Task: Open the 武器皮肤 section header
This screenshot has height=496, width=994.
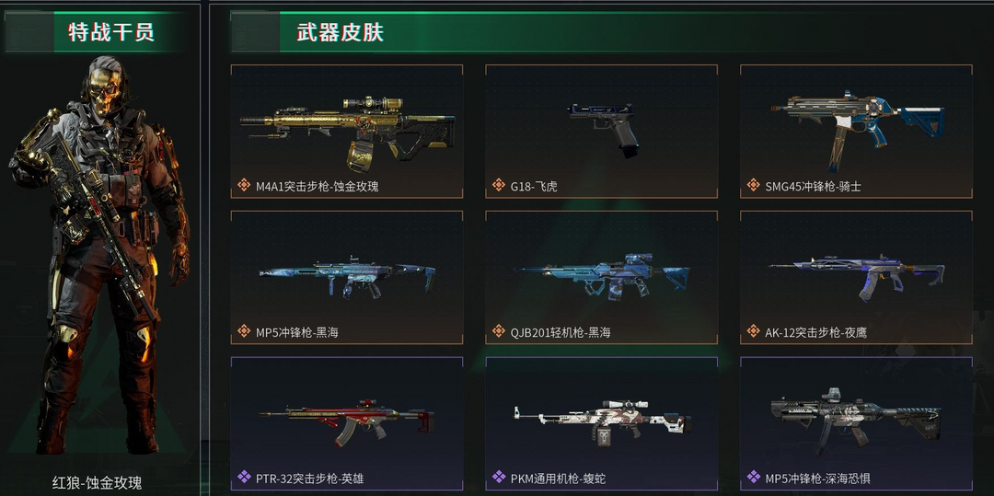Action: (340, 31)
